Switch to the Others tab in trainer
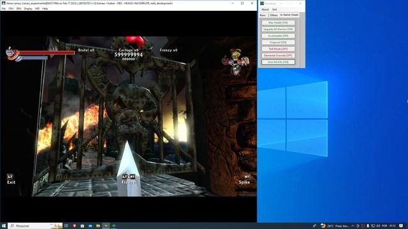Image resolution: width=408 pixels, height=229 pixels. click(x=273, y=15)
